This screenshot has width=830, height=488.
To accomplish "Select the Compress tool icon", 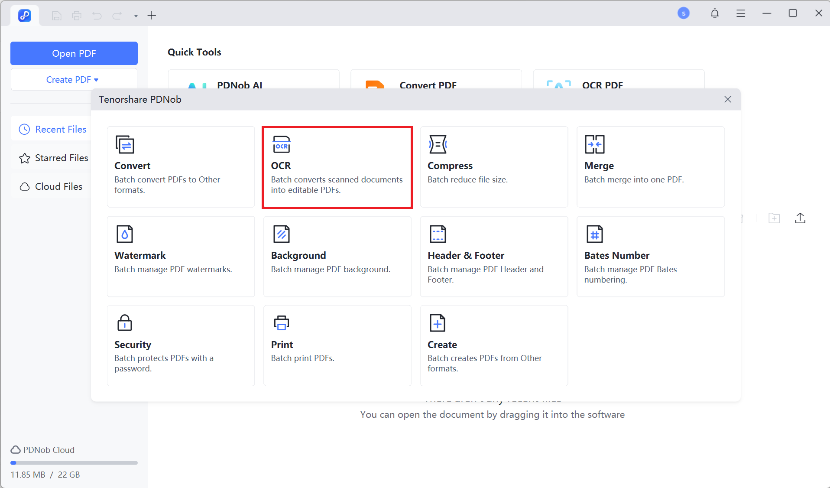I will click(x=438, y=144).
